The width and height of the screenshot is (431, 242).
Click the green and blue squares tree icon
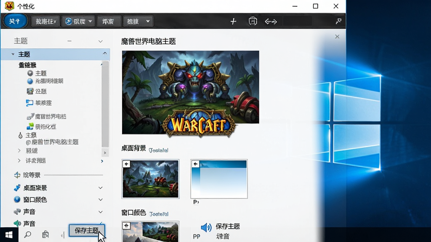(x=30, y=126)
